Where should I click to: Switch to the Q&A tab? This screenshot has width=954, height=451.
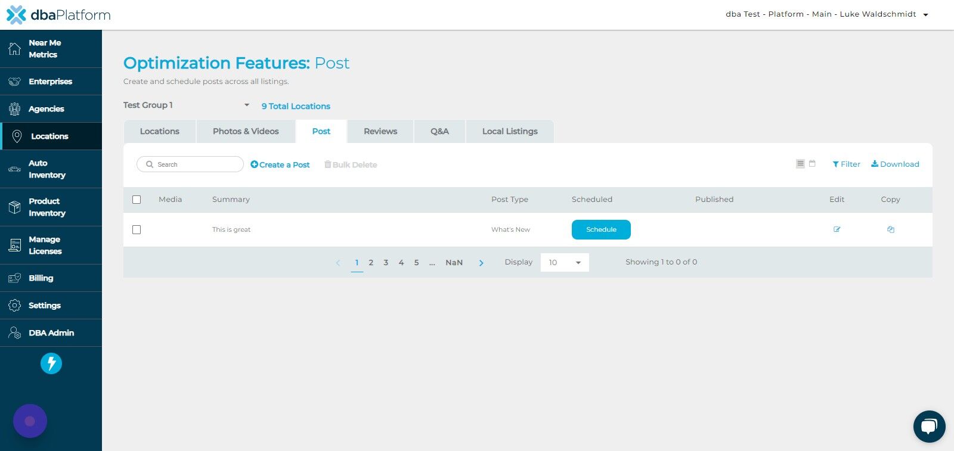click(439, 132)
